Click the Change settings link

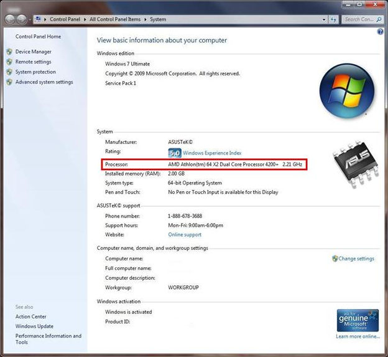click(x=356, y=259)
